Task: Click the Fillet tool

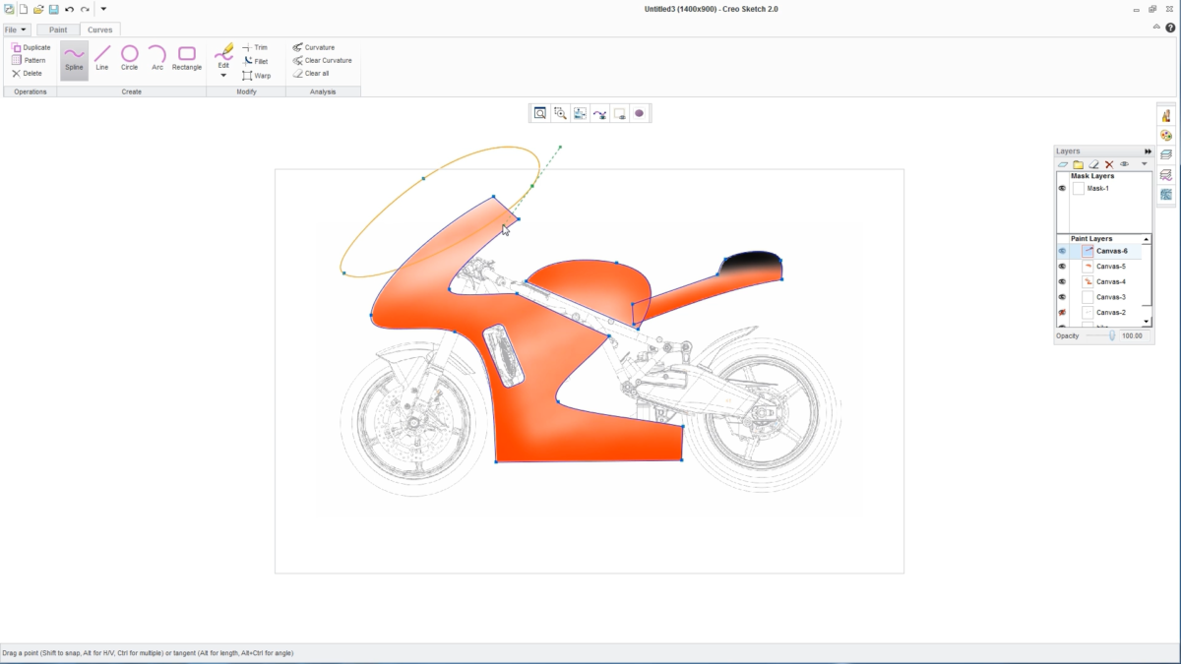Action: [x=255, y=61]
